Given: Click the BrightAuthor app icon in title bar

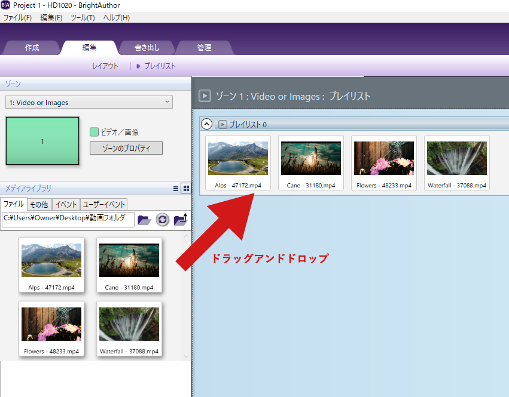Looking at the screenshot, I should coord(6,5).
